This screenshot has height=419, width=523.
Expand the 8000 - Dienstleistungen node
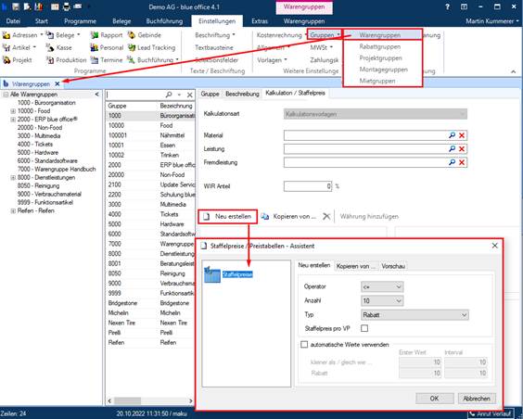click(13, 178)
